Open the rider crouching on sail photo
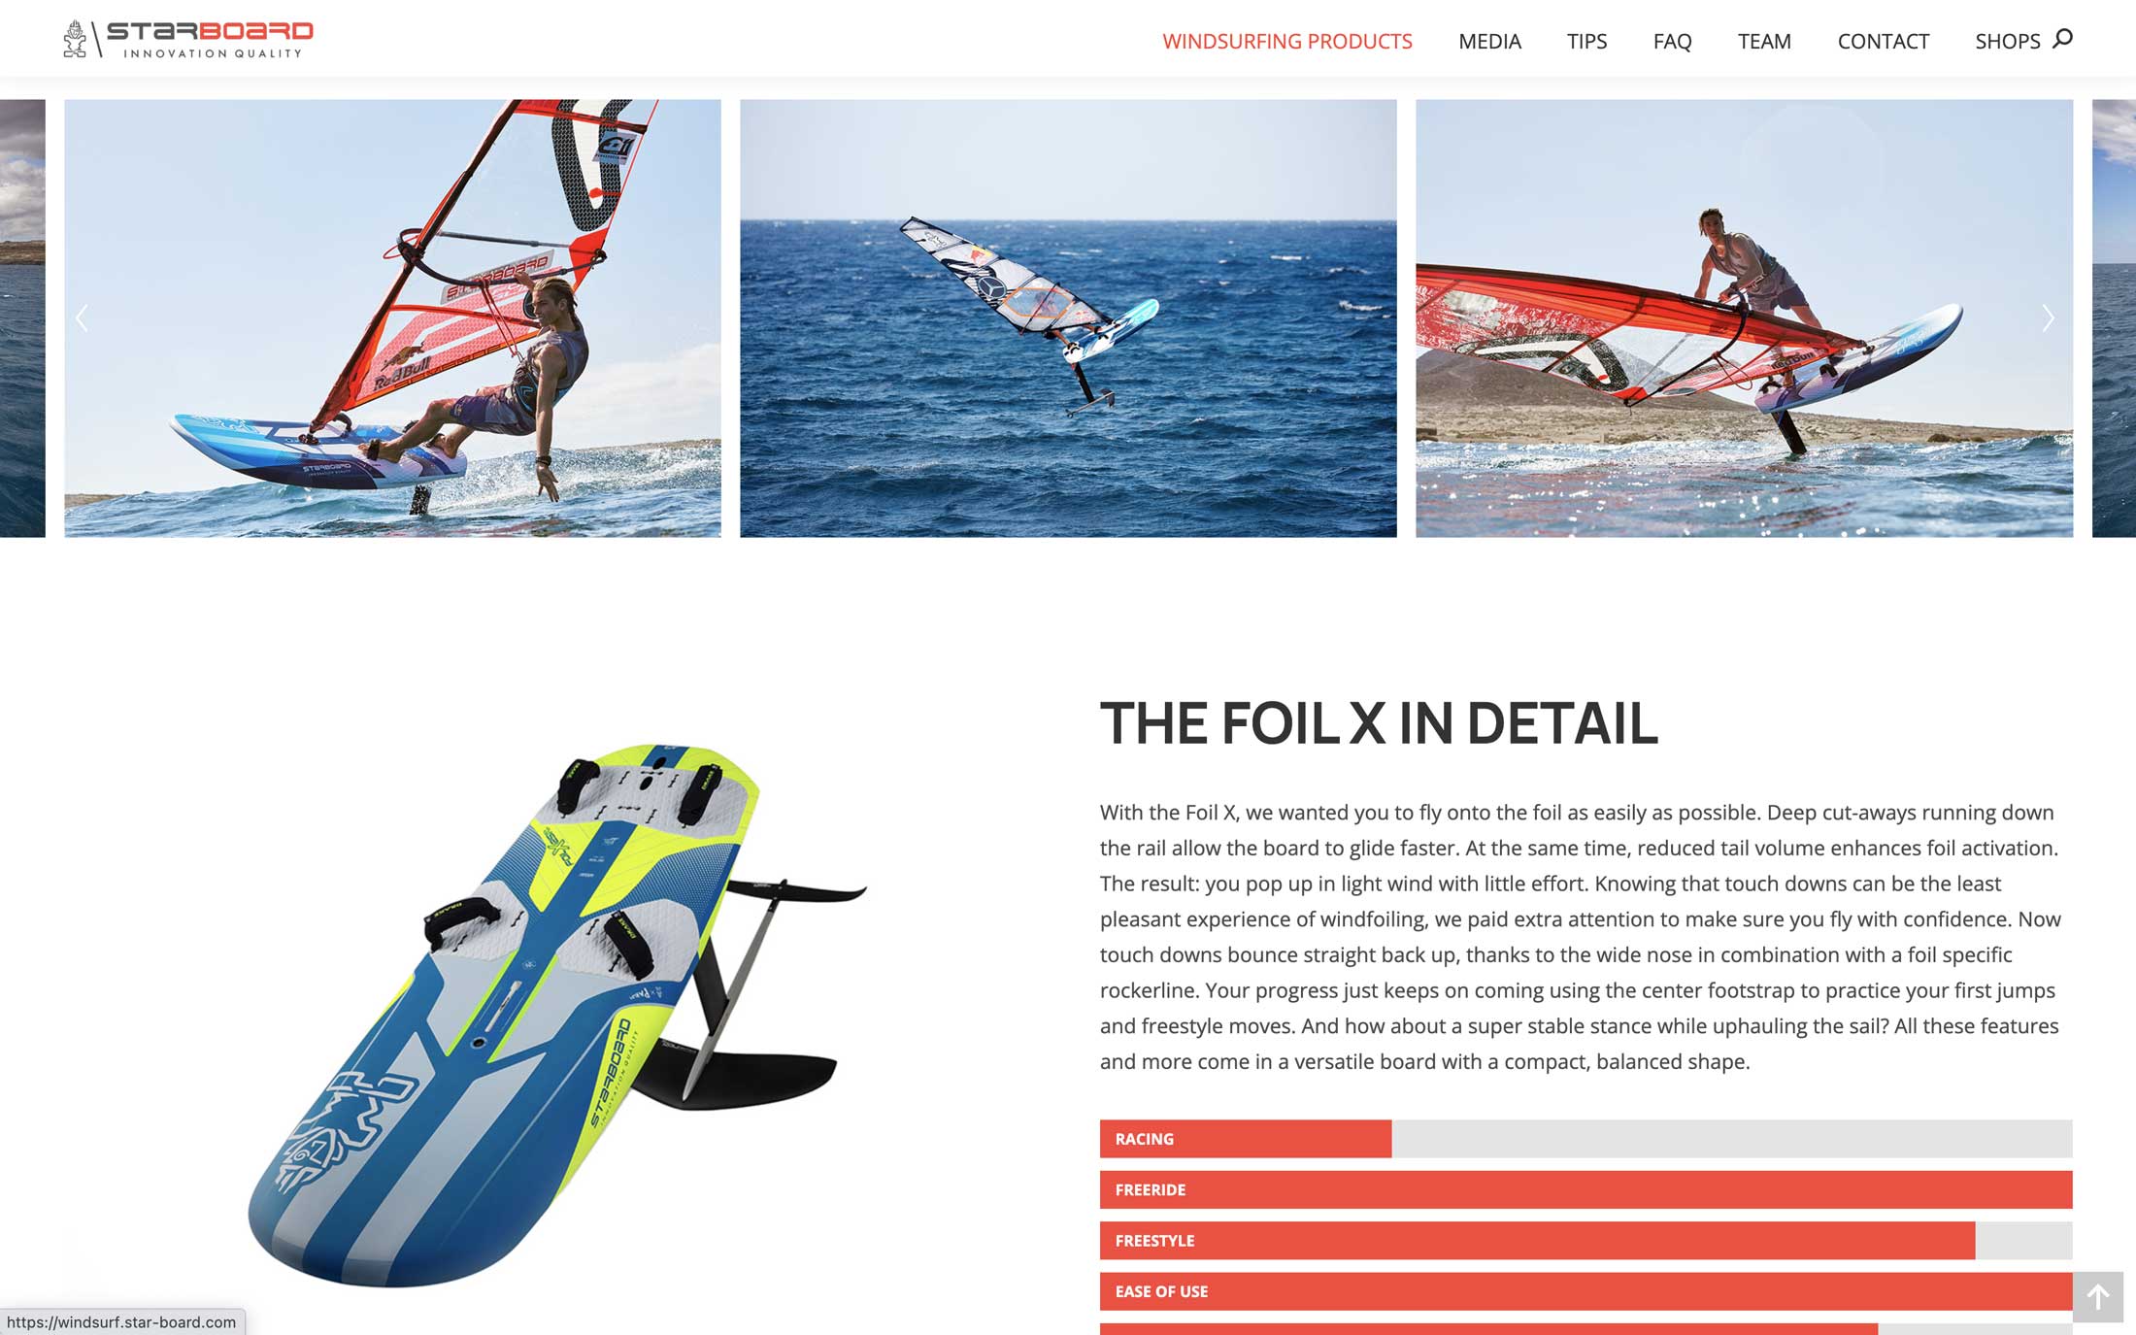 click(1744, 317)
